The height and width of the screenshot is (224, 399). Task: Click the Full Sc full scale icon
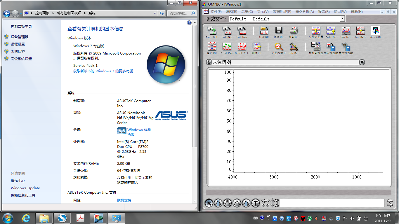pyautogui.click(x=331, y=32)
